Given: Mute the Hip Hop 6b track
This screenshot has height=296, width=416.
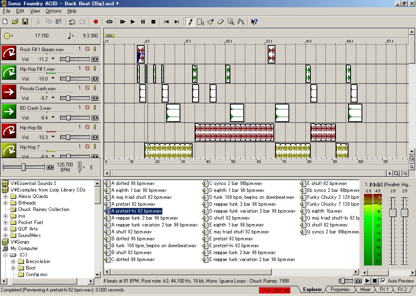Looking at the screenshot, I should [x=87, y=127].
